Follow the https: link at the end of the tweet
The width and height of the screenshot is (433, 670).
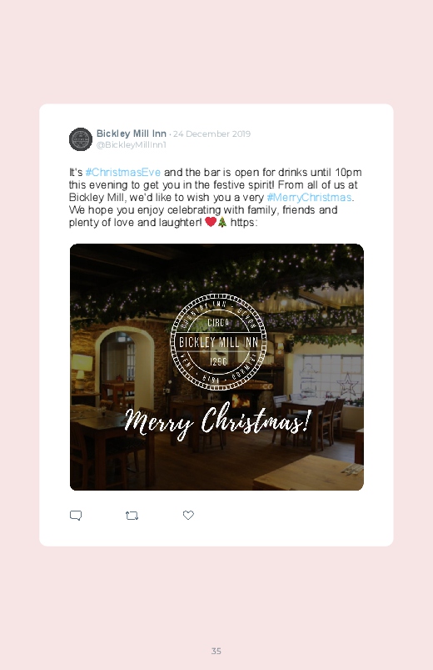click(244, 222)
